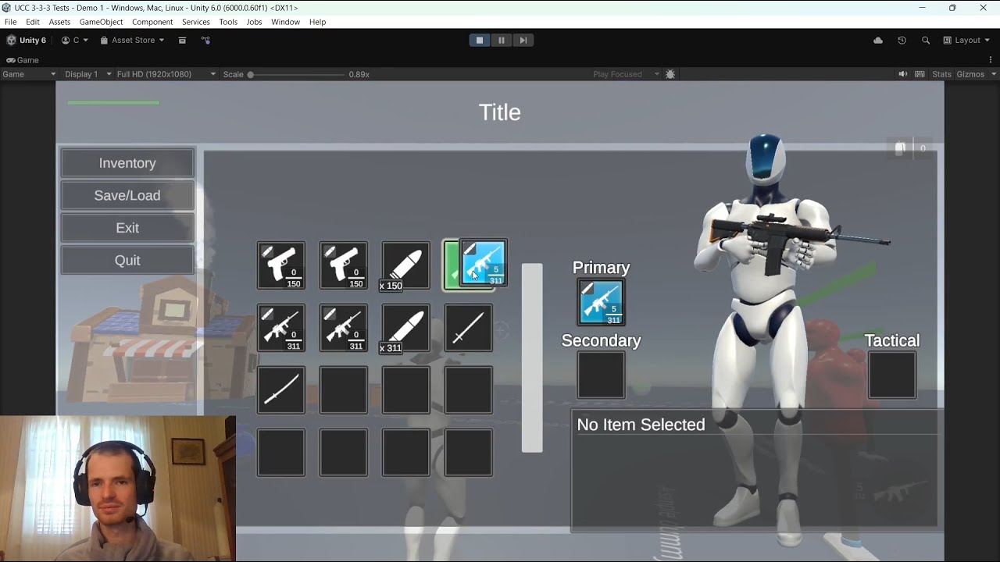Screen dimensions: 1000x562
Task: Open the Help menu
Action: 317,22
